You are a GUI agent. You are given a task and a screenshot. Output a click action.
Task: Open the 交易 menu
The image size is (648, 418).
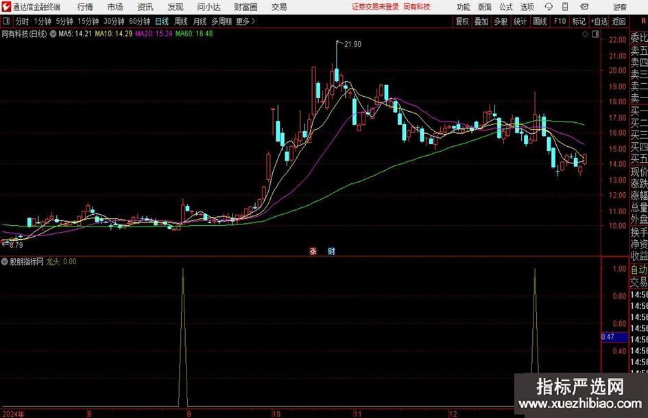(279, 7)
